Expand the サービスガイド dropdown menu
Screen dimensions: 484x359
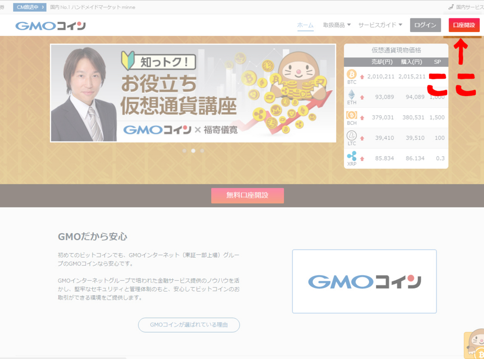380,25
